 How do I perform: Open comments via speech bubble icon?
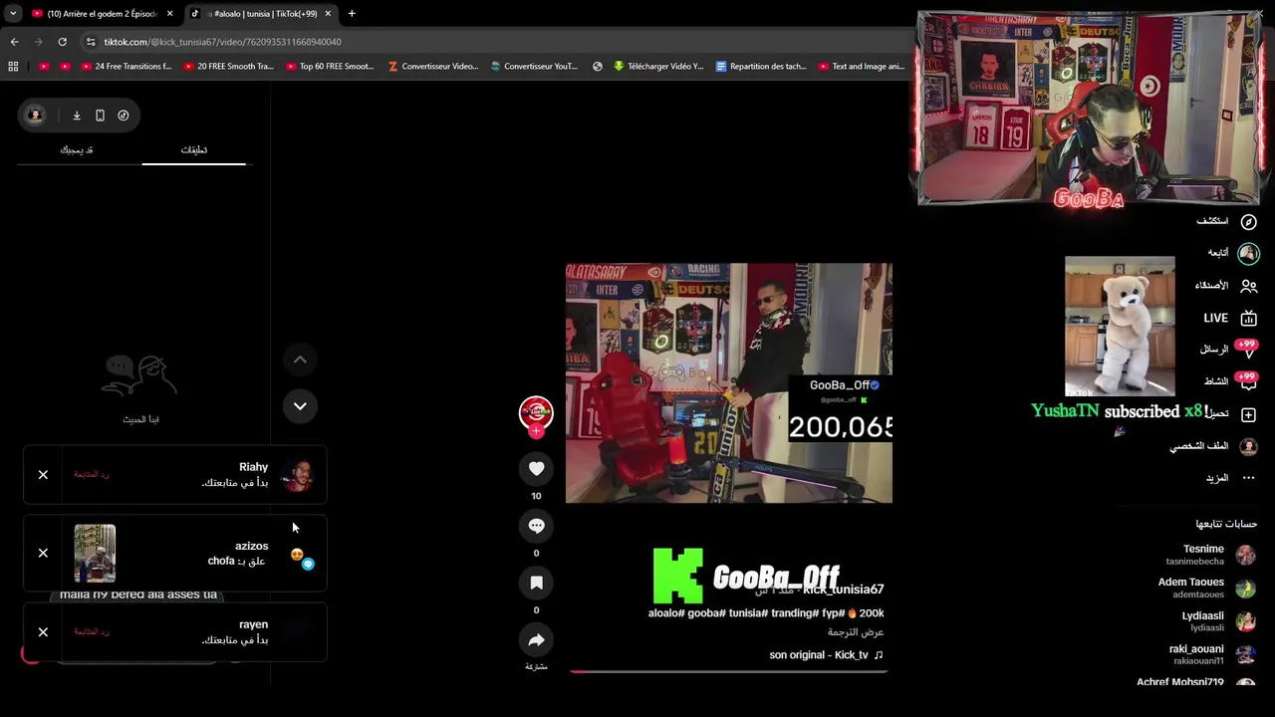point(536,526)
